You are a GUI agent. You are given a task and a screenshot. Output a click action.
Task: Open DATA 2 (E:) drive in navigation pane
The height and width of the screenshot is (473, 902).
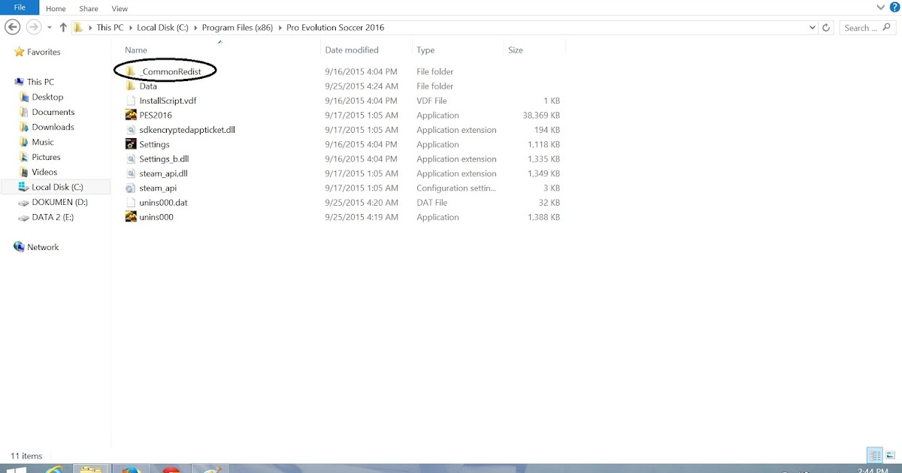53,217
